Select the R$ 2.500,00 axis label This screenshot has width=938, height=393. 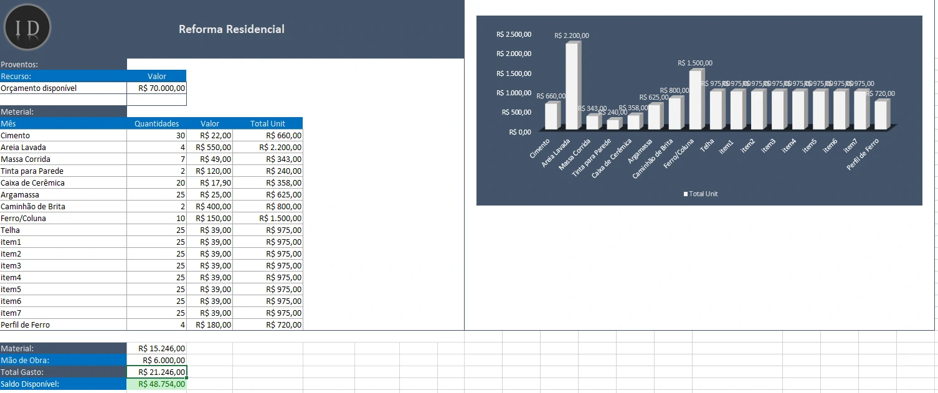(514, 35)
